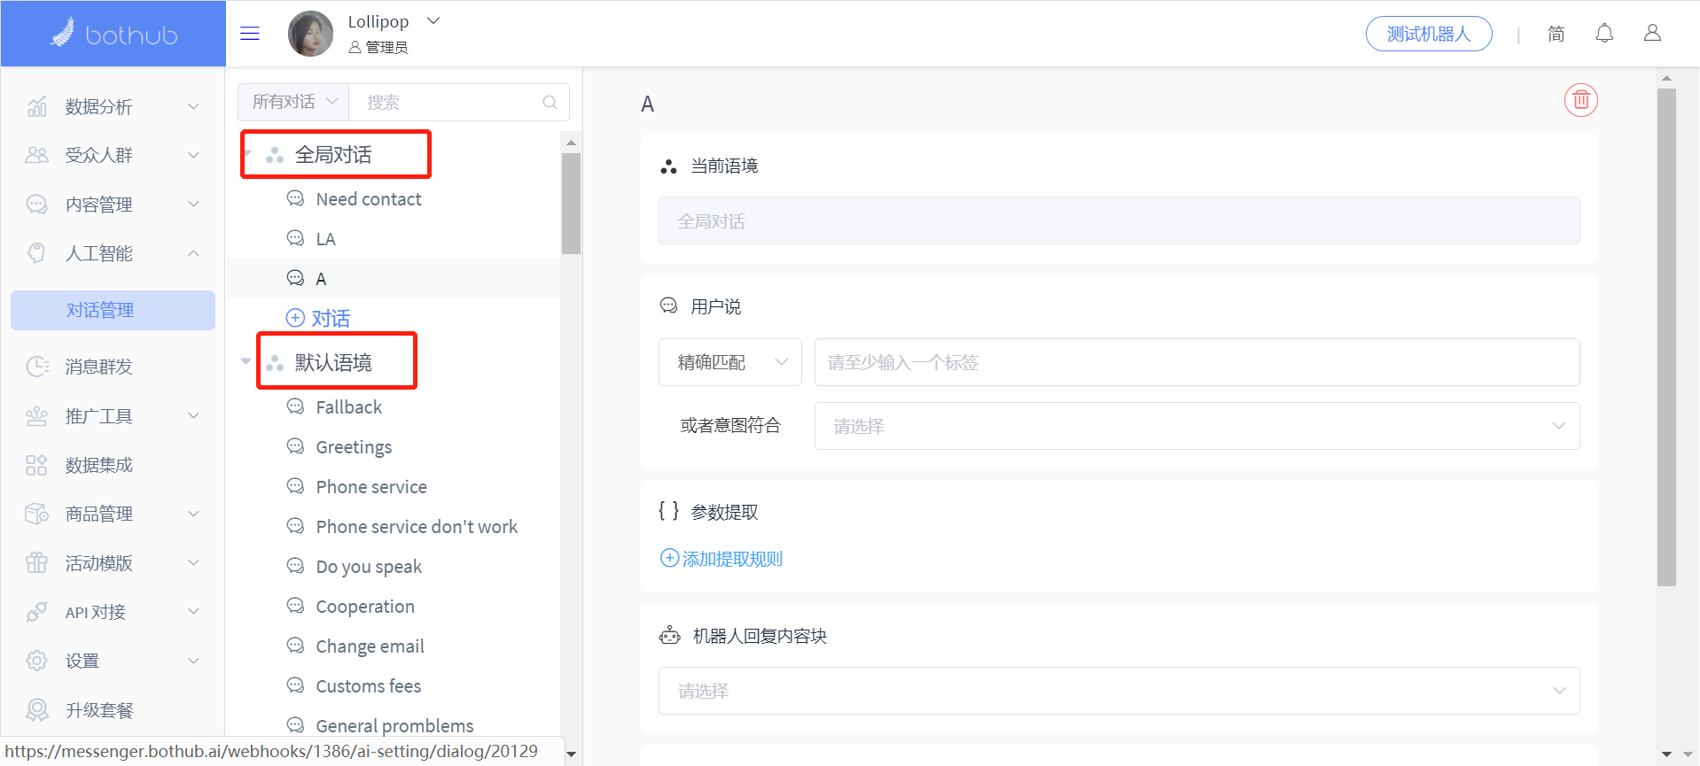Click the 设置 gear icon

(36, 661)
